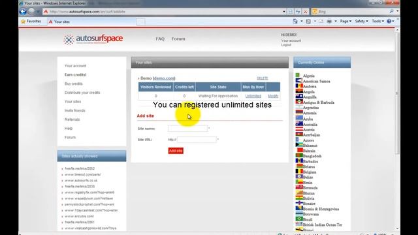The width and height of the screenshot is (418, 235).
Task: Expand the address bar history dropdown
Action: click(284, 12)
